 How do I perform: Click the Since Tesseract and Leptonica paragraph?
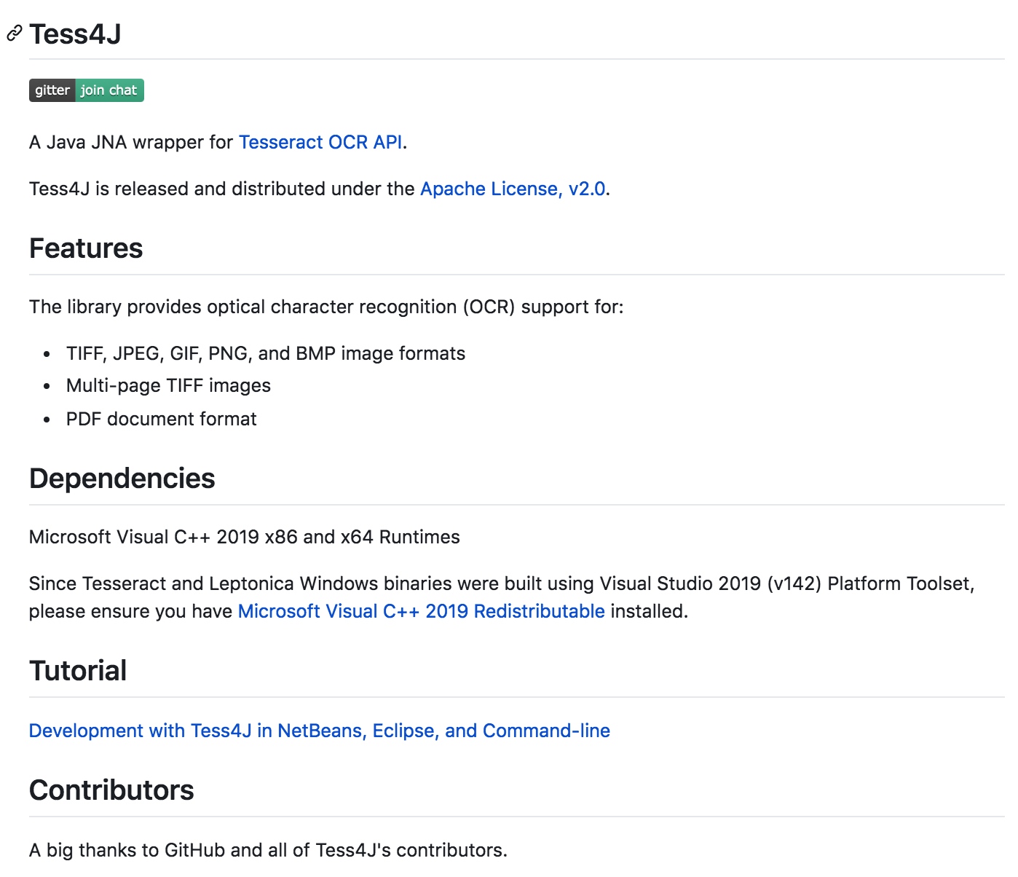(501, 583)
